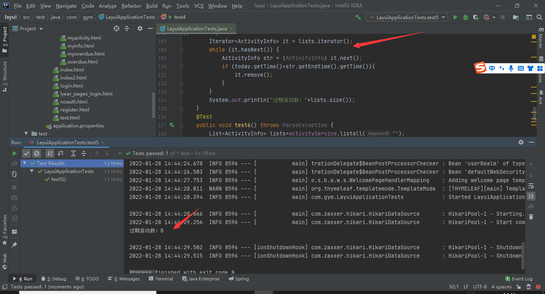Open Run panel settings gear
This screenshot has height=294, width=545.
521,142
